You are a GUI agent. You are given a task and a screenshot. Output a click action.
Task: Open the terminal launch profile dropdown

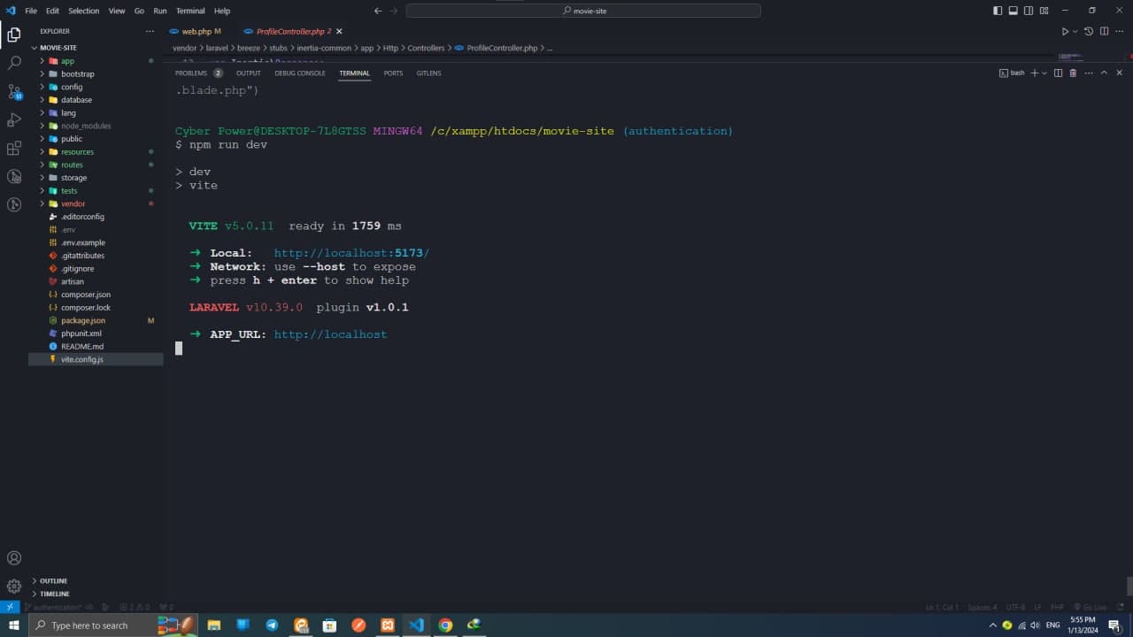click(1044, 73)
